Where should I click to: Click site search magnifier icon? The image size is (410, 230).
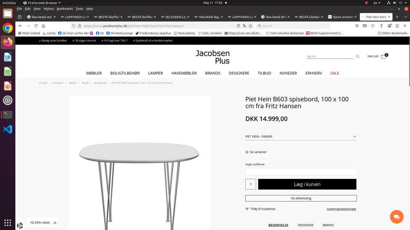(357, 56)
